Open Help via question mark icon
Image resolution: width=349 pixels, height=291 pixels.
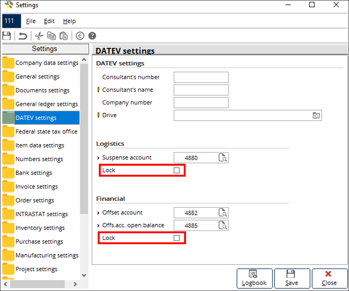tap(92, 35)
